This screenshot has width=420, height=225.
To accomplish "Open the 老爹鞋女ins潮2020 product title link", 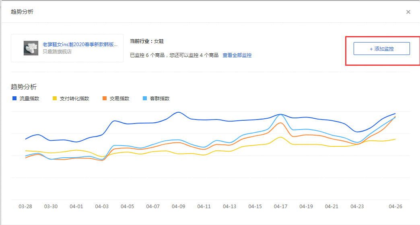I will pyautogui.click(x=80, y=45).
